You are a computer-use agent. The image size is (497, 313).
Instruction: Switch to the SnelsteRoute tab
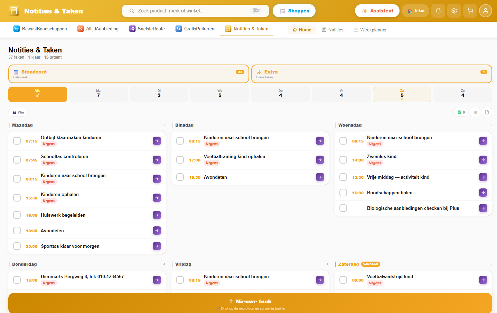147,29
